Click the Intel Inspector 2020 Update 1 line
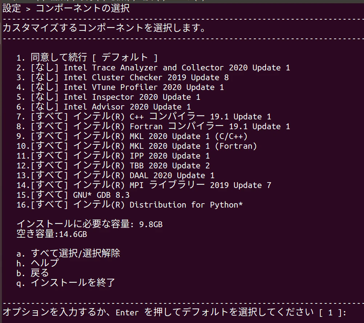364x323 pixels. tap(108, 97)
